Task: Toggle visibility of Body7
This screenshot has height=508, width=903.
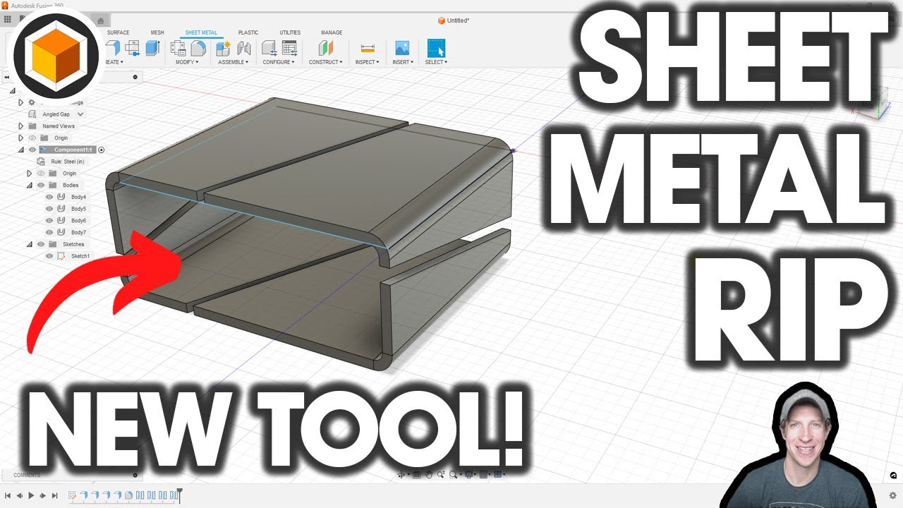Action: [49, 232]
